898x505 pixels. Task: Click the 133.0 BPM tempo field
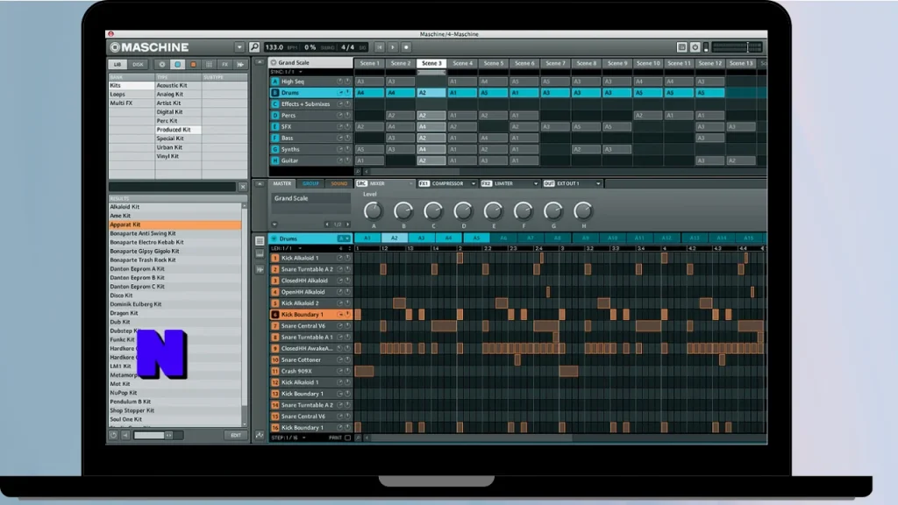coord(274,47)
